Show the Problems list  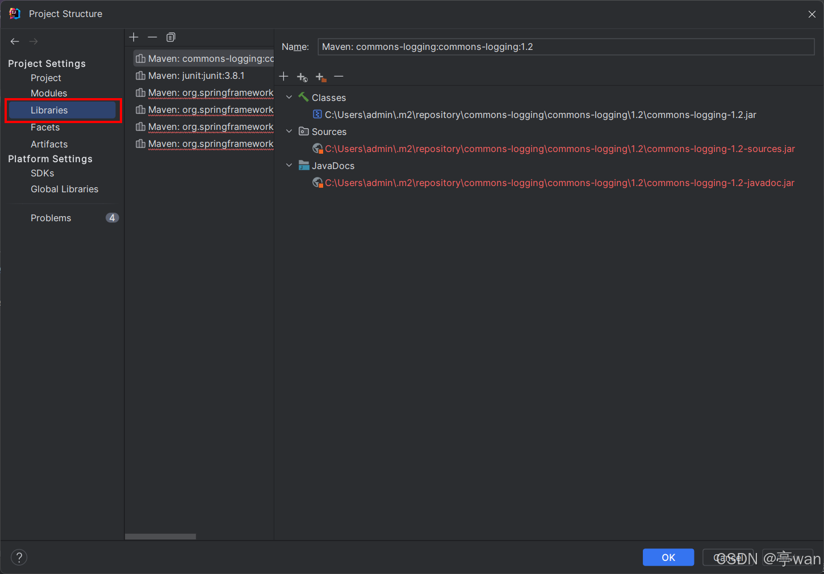click(x=51, y=218)
